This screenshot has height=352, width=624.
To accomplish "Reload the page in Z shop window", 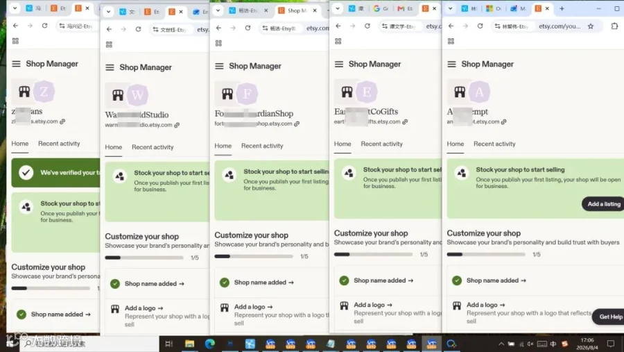I will point(44,26).
